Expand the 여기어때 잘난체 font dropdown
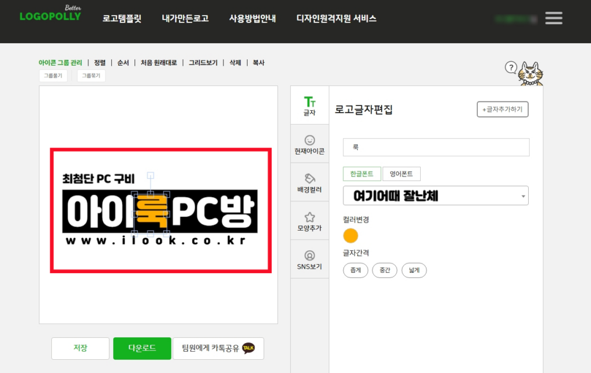591x373 pixels. 436,195
